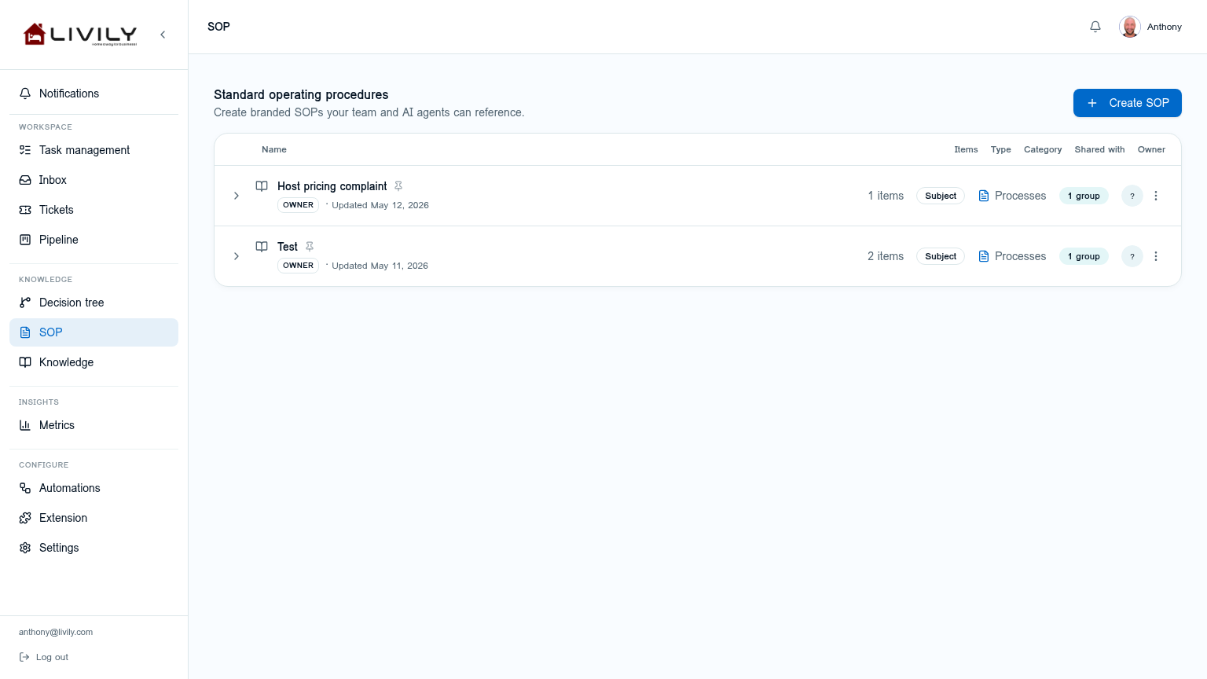The width and height of the screenshot is (1207, 679).
Task: Open Automations settings
Action: (x=94, y=488)
